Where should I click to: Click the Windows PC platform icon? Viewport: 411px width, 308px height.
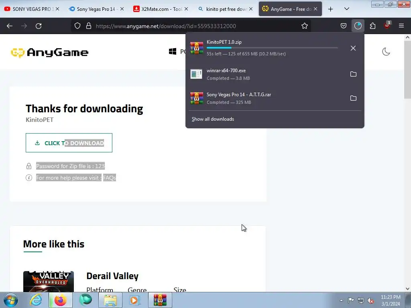(x=173, y=51)
